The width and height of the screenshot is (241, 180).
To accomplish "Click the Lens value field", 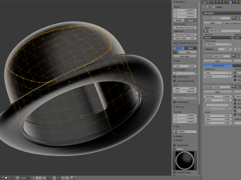I will click(x=185, y=66).
